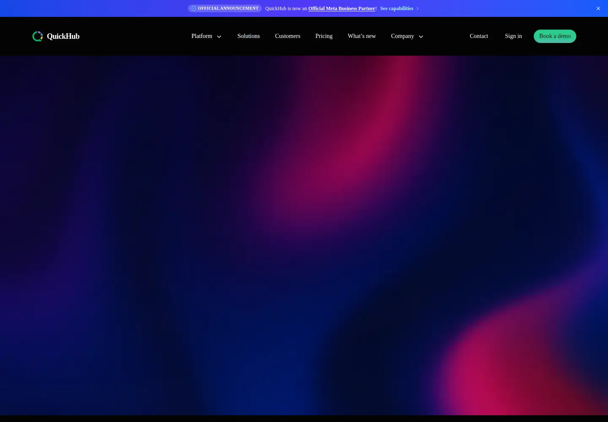
Task: Open Official Meta Business Partner link
Action: (x=342, y=8)
